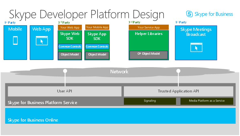
Task: Click the Skype Developer Platform Design title
Action: 87,15
